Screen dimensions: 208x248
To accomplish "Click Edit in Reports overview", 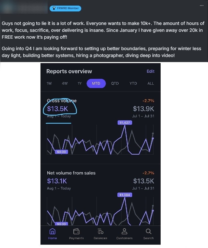I will [x=150, y=71].
